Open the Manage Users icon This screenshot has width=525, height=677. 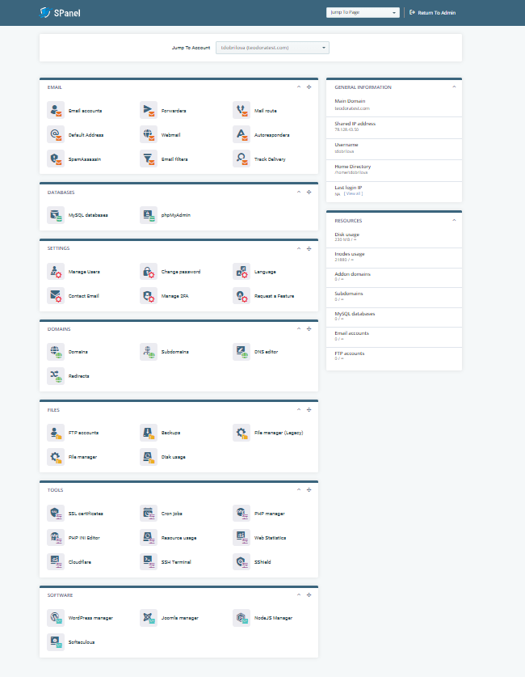pos(56,272)
